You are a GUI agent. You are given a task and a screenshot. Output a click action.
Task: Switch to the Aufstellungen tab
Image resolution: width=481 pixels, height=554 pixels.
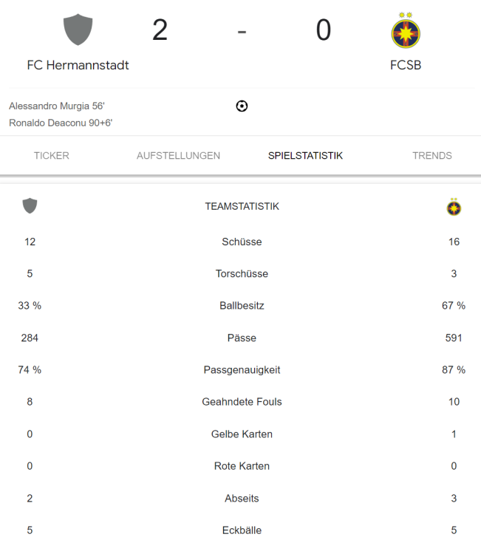(178, 155)
